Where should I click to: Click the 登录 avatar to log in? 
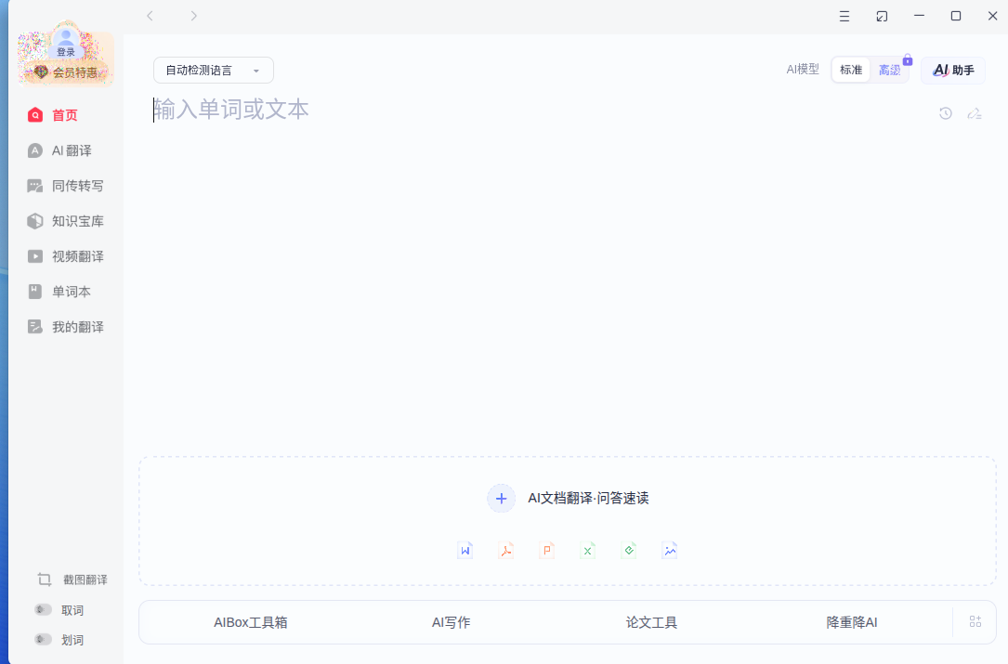point(66,43)
